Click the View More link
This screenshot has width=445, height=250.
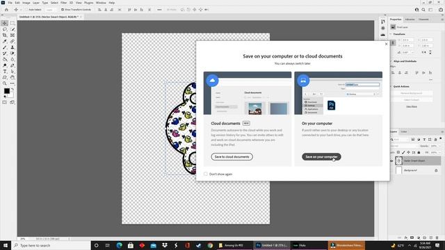(x=412, y=106)
